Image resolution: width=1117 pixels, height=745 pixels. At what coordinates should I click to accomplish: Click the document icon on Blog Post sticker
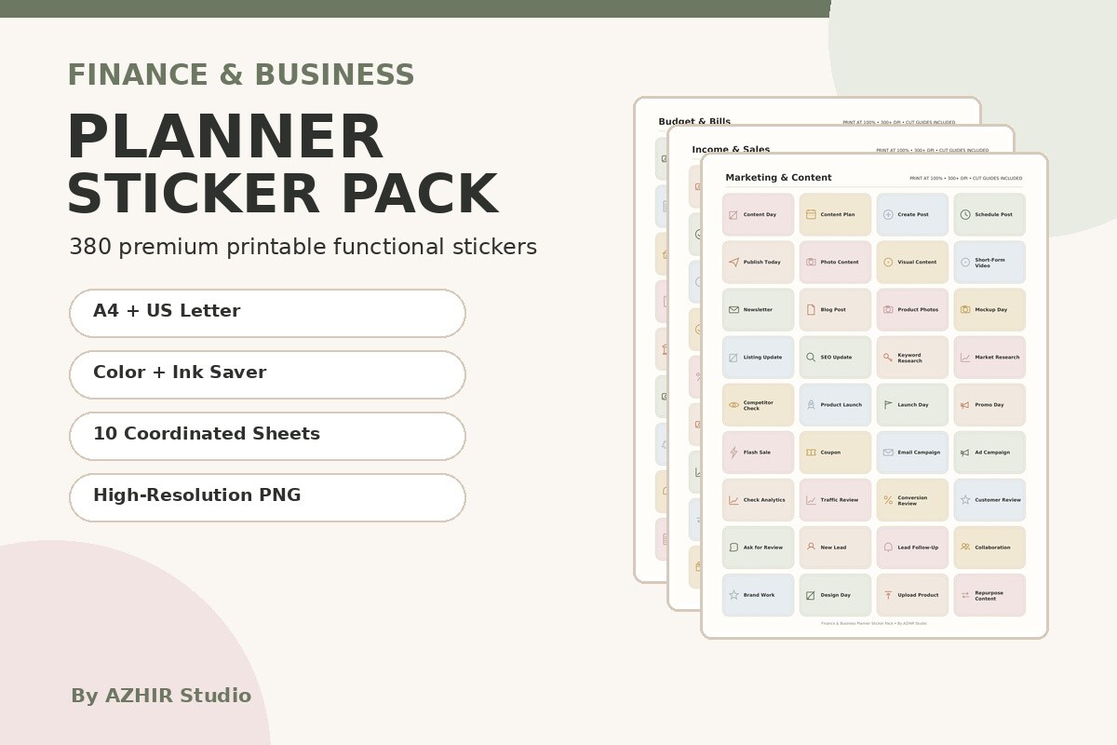point(811,309)
